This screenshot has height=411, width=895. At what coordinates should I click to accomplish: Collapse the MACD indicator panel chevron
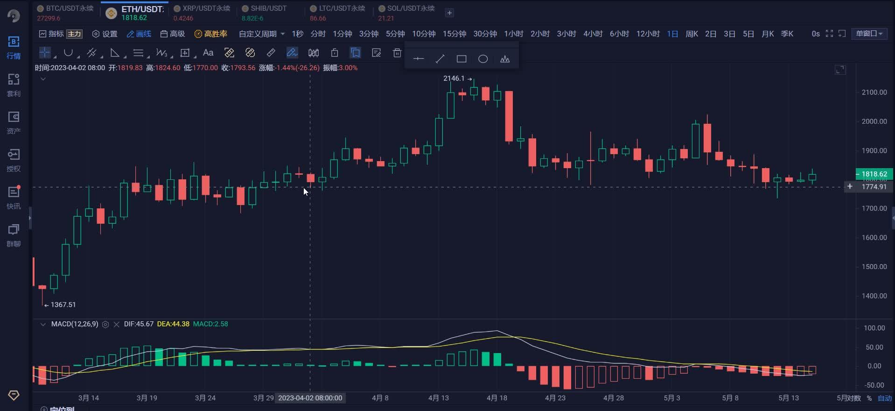[43, 324]
